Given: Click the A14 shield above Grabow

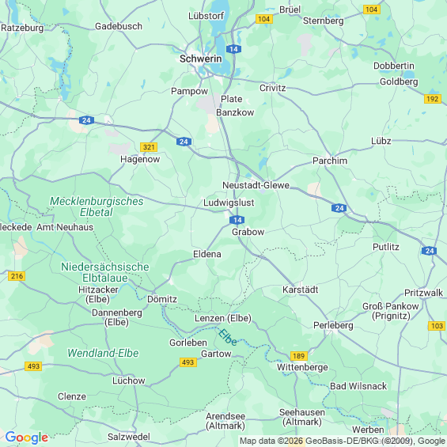Looking at the screenshot, I should click(237, 220).
